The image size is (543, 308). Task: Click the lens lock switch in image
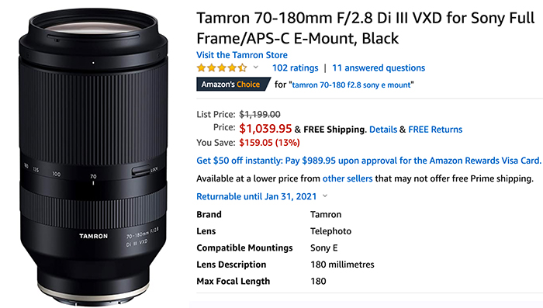[x=140, y=171]
